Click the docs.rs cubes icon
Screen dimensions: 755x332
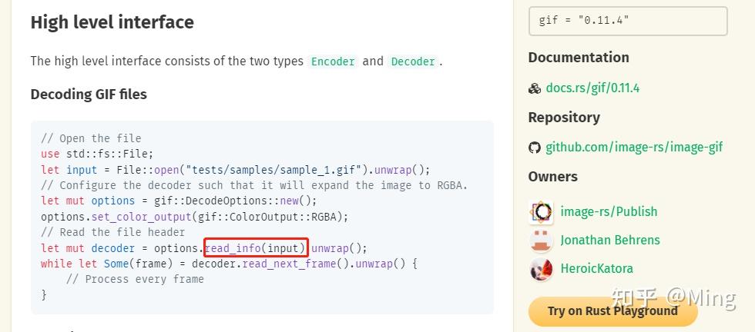tap(535, 88)
